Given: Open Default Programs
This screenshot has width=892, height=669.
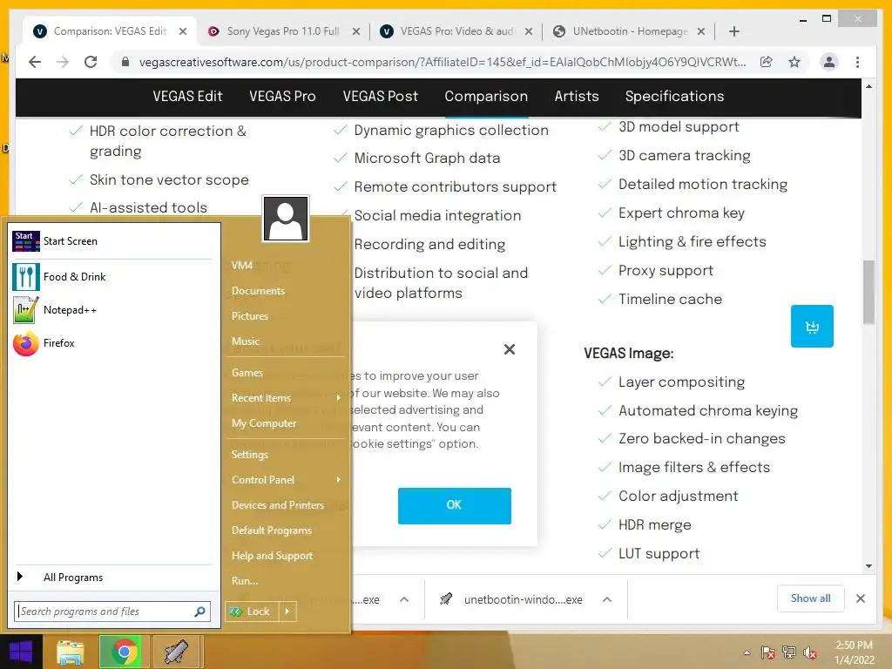Looking at the screenshot, I should (x=272, y=530).
